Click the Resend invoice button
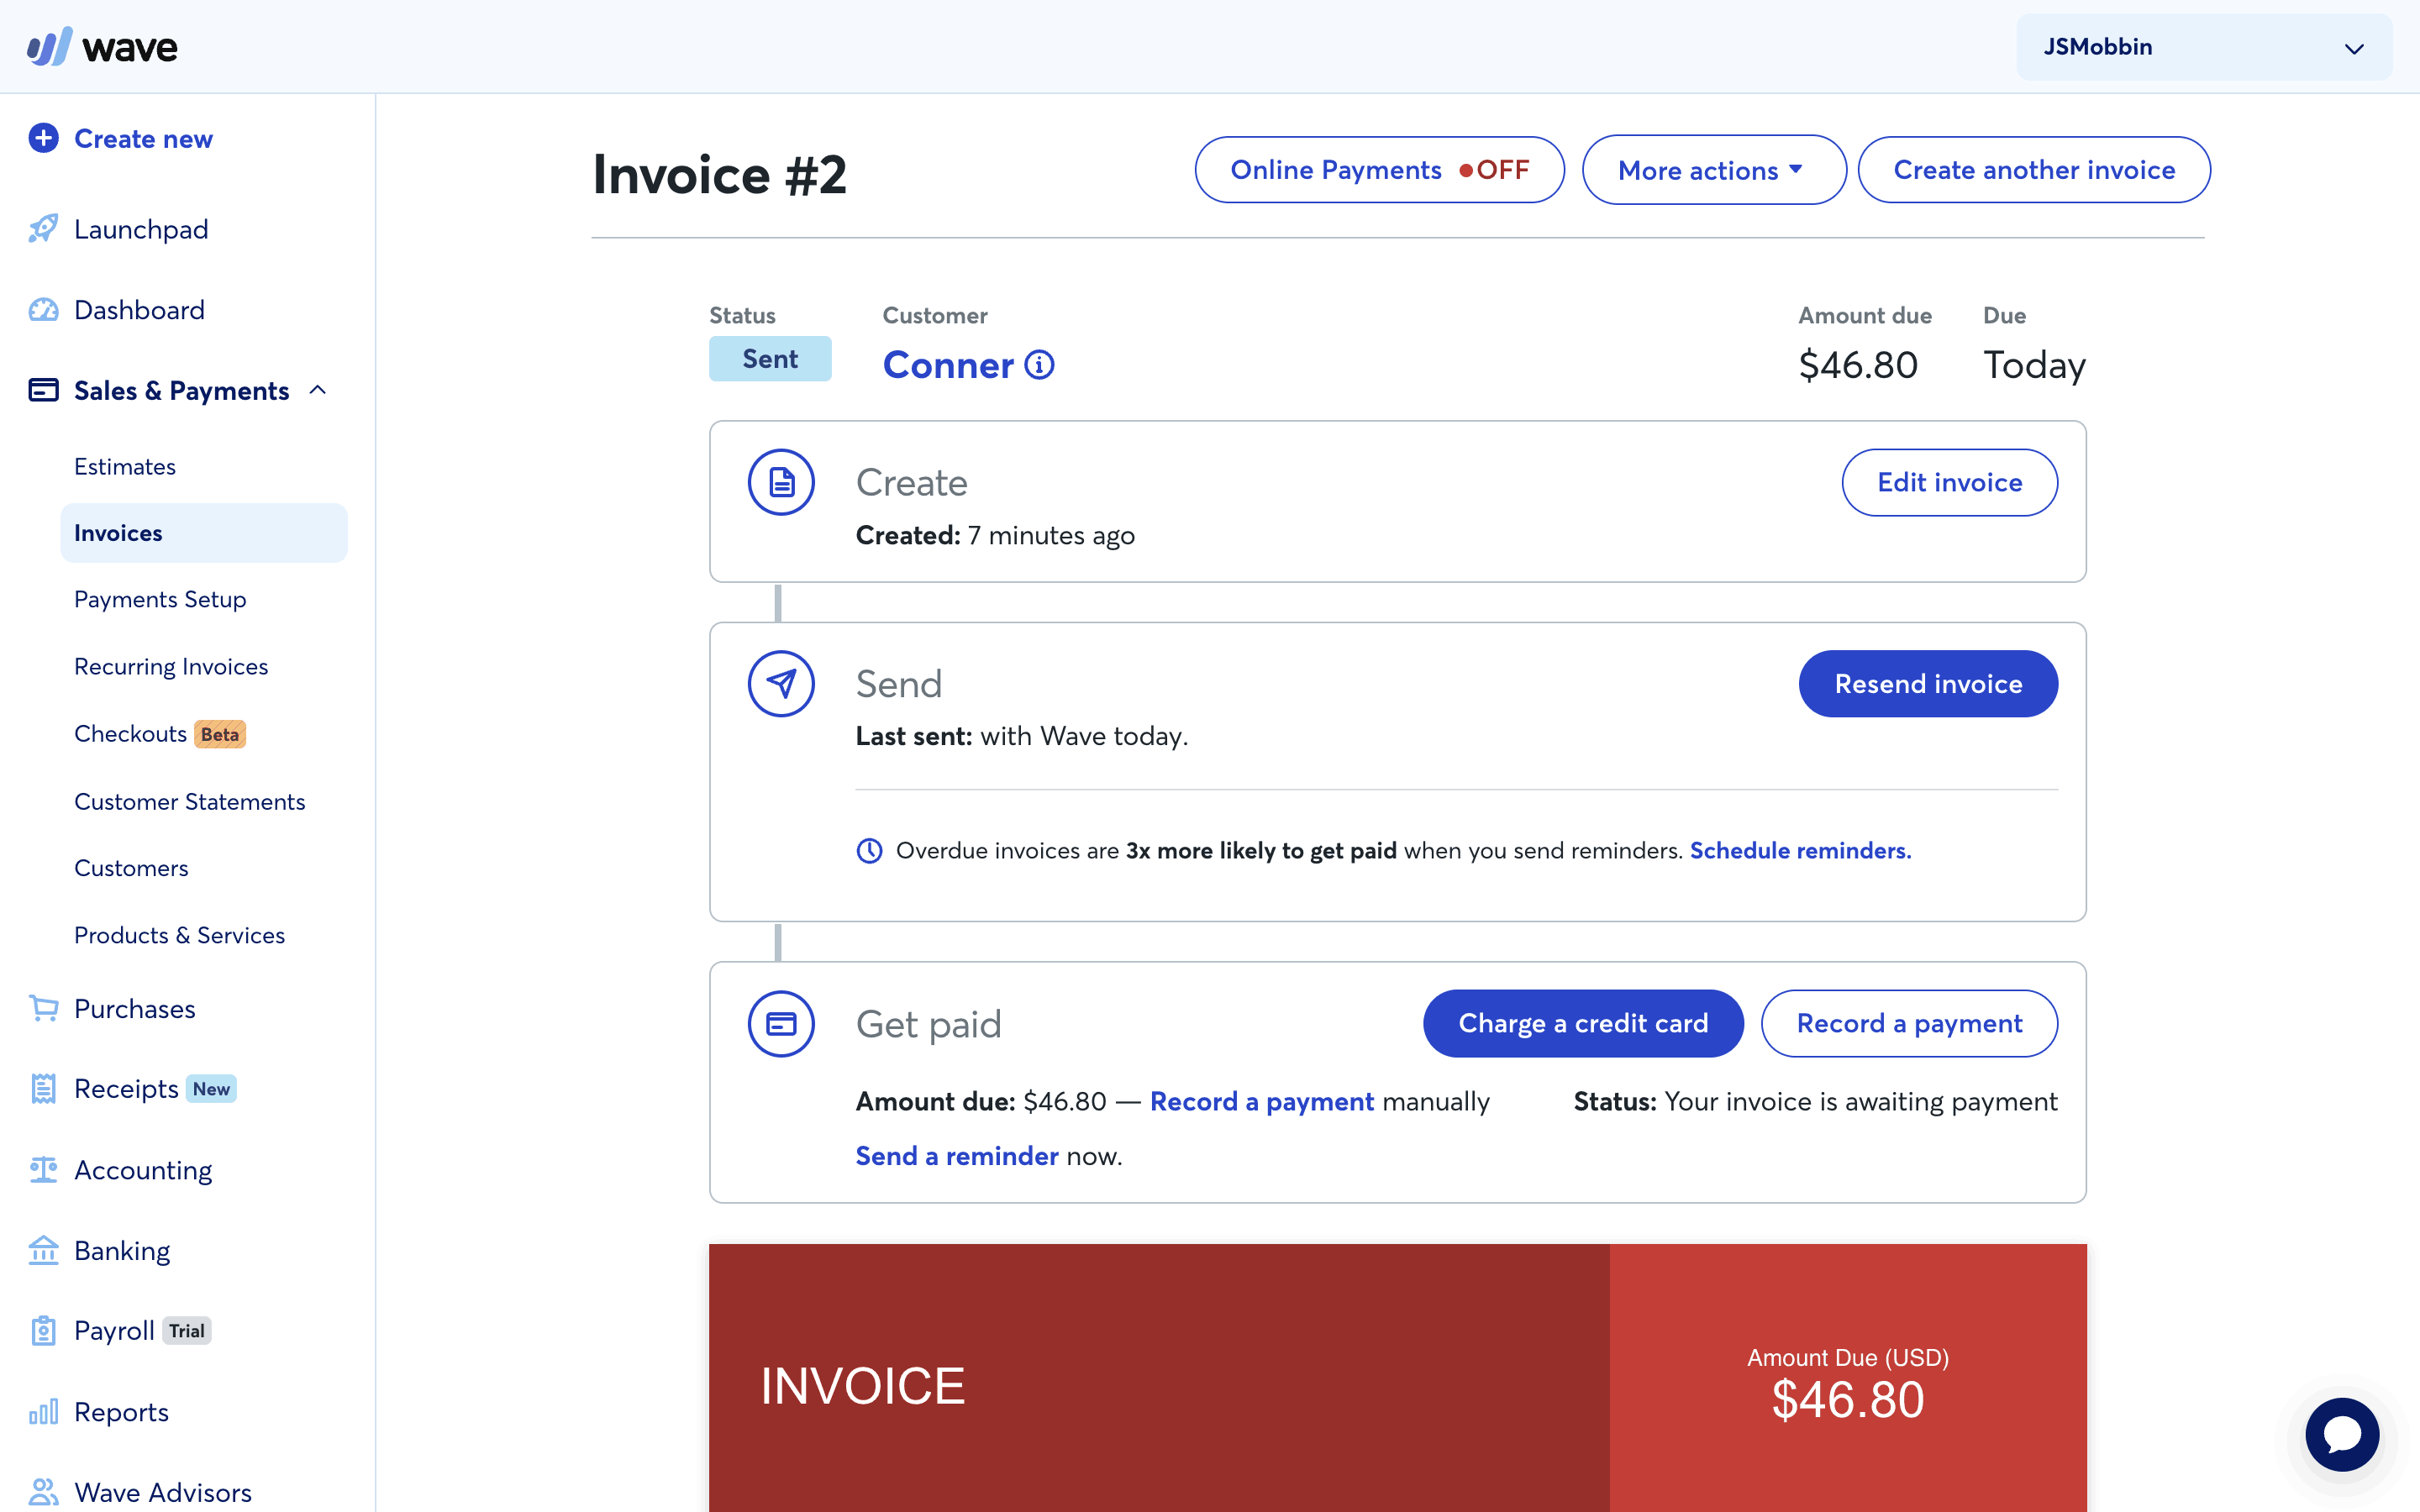Viewport: 2420px width, 1512px height. pyautogui.click(x=1927, y=684)
